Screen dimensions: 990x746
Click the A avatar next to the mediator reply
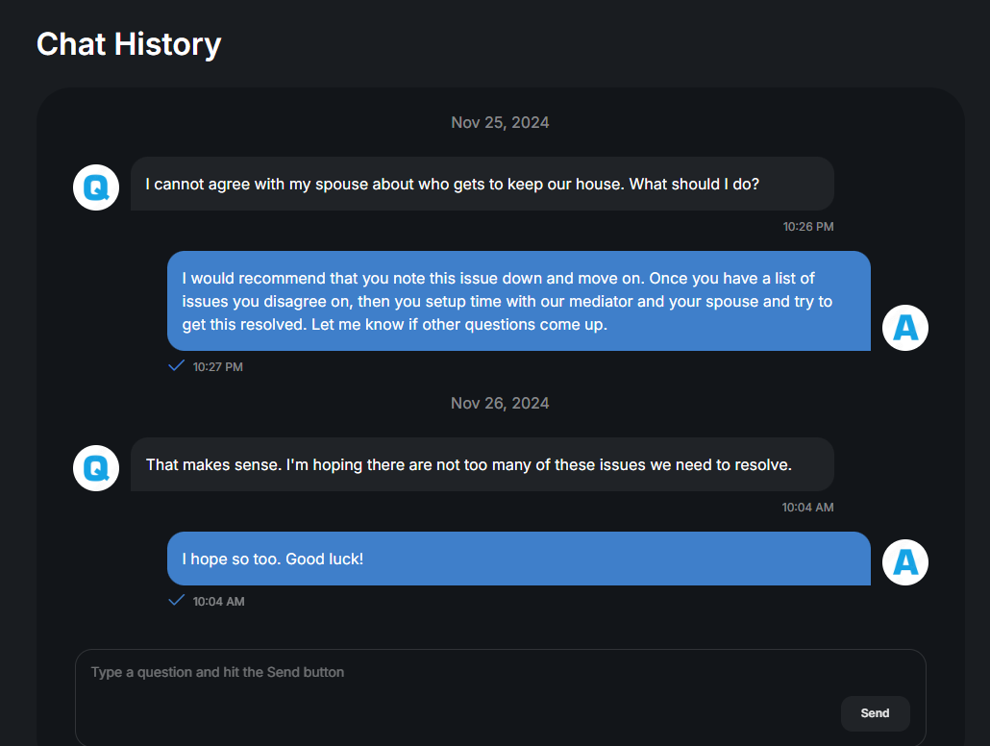click(904, 328)
